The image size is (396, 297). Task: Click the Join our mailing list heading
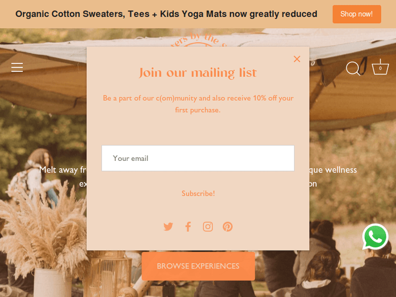(x=198, y=73)
